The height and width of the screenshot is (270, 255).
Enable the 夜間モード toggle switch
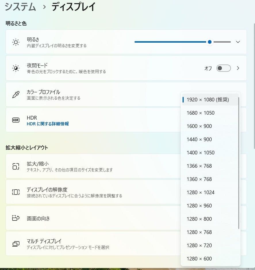[x=223, y=68]
